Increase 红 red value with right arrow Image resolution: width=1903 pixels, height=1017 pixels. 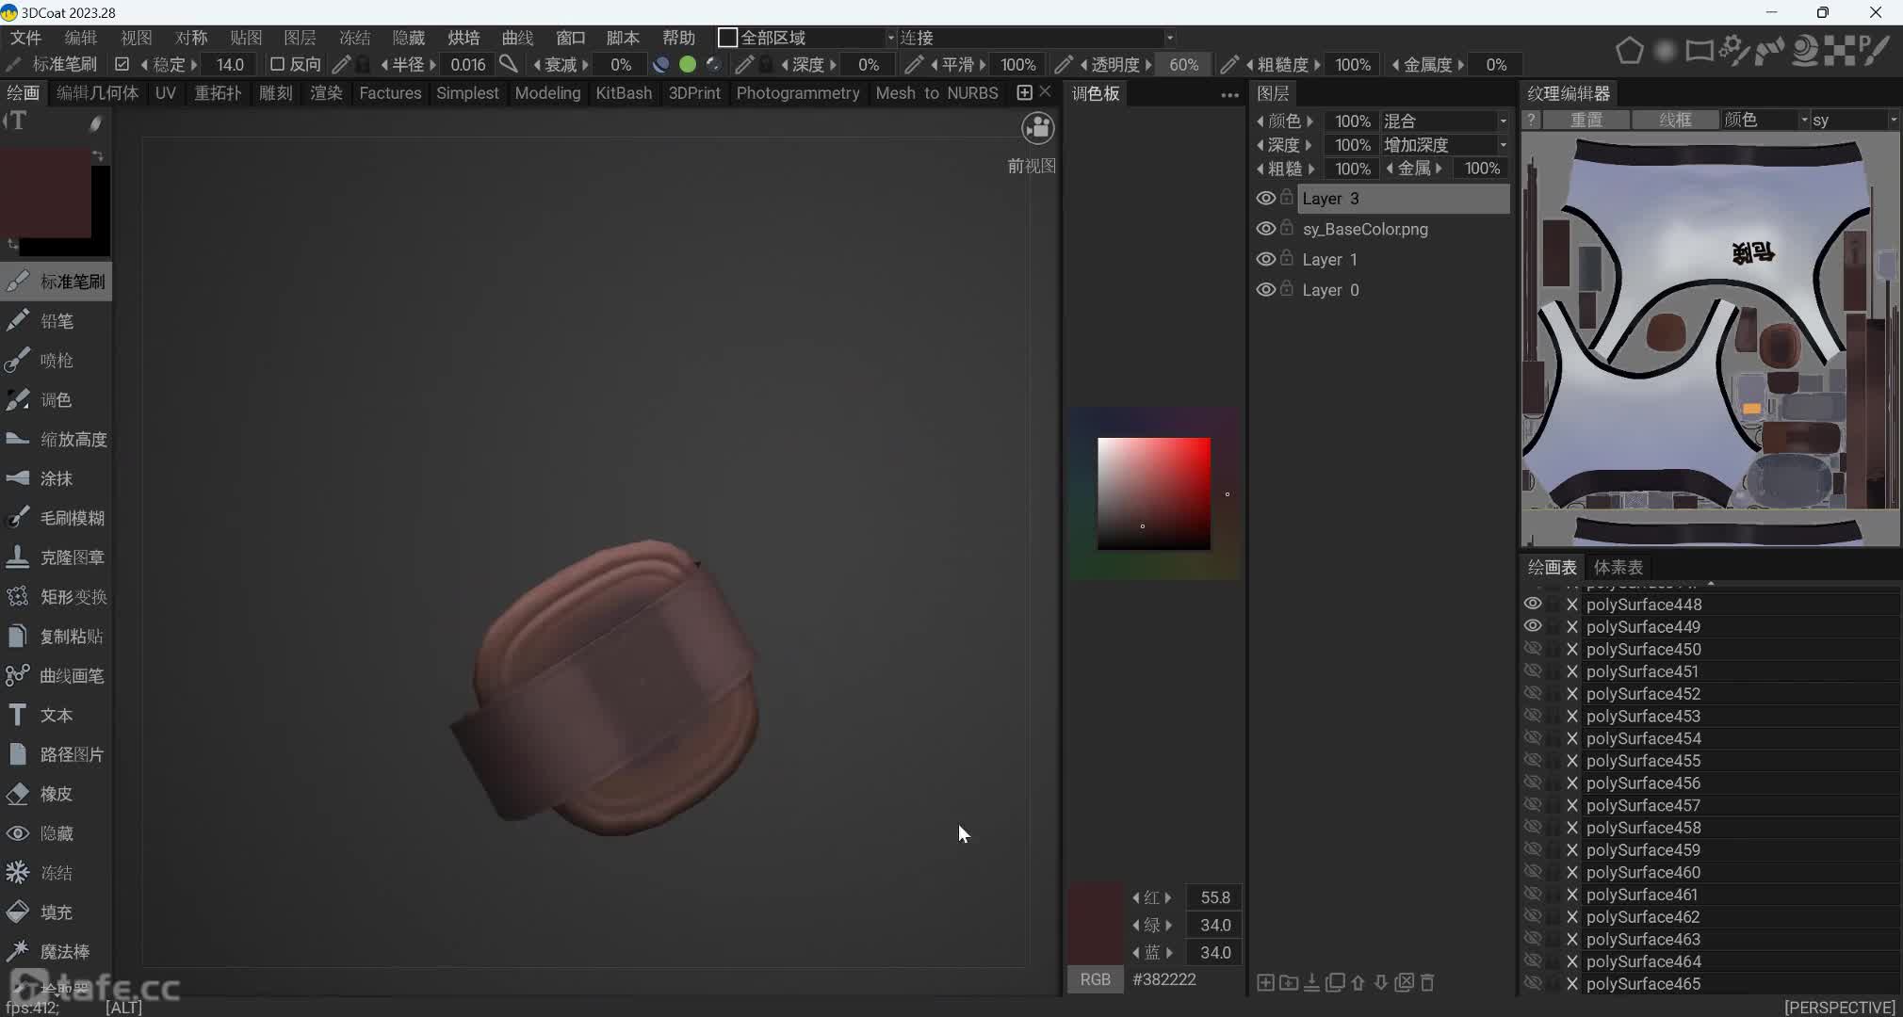pyautogui.click(x=1168, y=897)
